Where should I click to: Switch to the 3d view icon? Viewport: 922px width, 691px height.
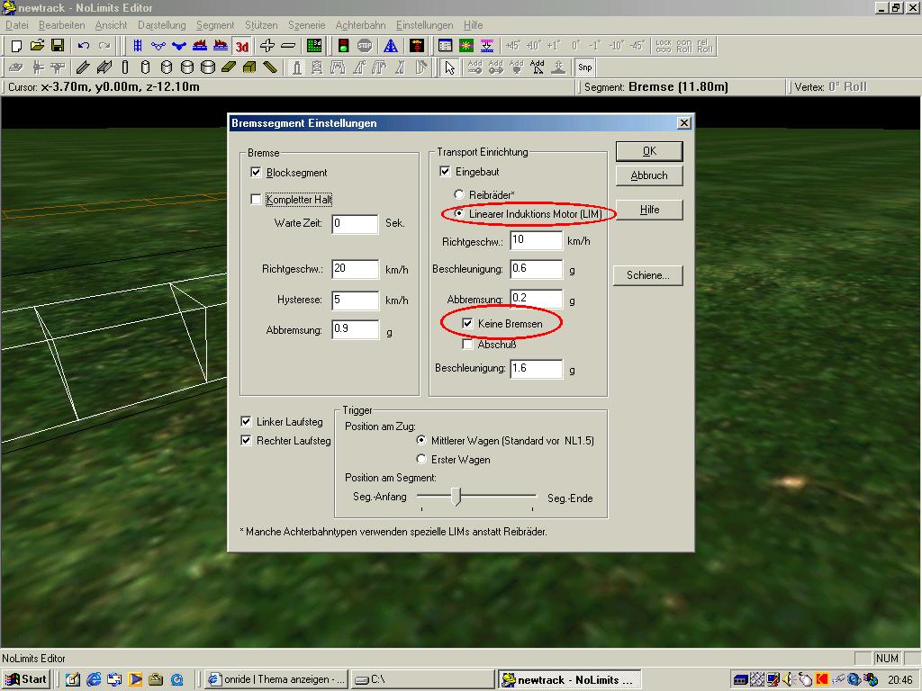tap(241, 45)
